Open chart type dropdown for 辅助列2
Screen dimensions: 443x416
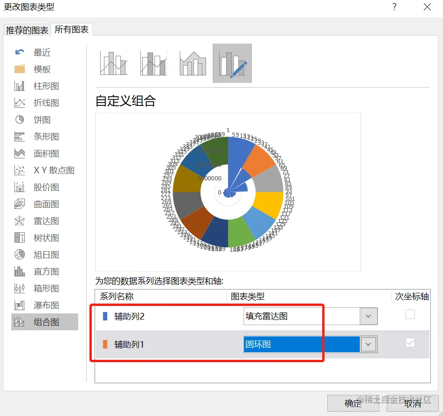click(368, 316)
